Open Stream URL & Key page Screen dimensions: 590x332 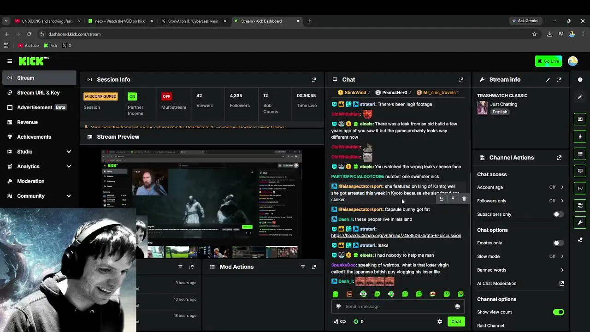(x=39, y=93)
